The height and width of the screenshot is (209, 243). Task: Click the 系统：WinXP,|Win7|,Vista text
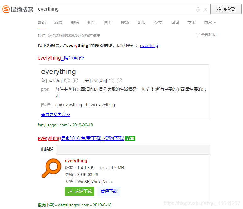coord(88,181)
